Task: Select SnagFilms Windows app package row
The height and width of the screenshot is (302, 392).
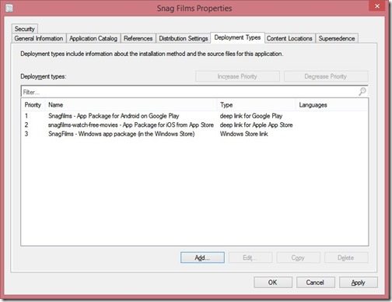Action: click(x=194, y=134)
